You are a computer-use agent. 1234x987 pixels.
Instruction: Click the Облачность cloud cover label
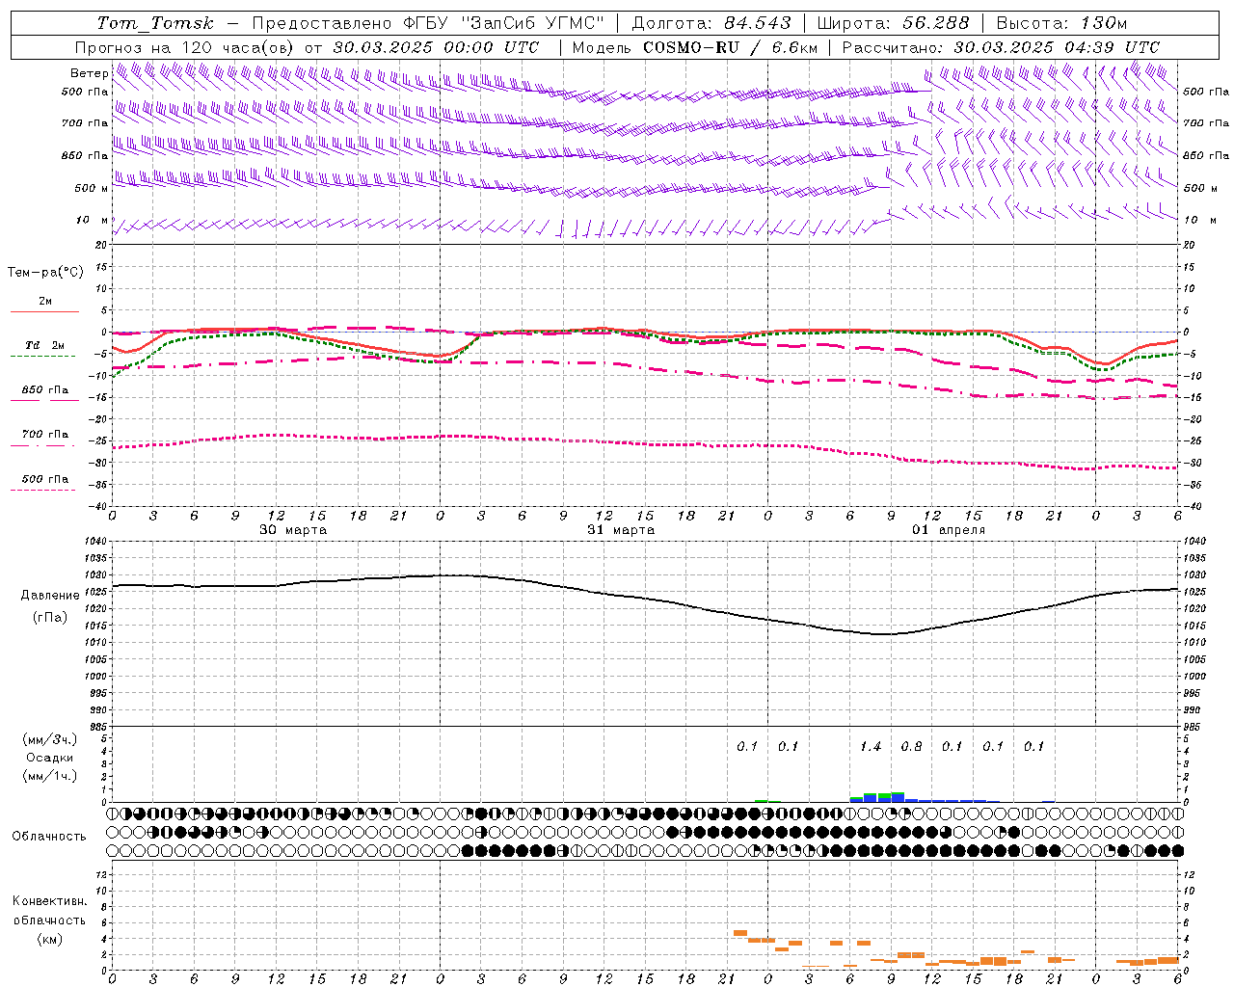click(49, 837)
